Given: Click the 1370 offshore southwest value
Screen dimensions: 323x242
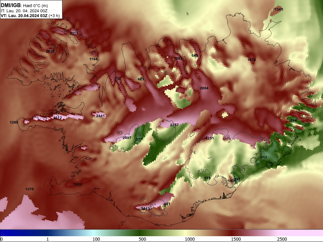Looking at the screenshot, I should [29, 189].
